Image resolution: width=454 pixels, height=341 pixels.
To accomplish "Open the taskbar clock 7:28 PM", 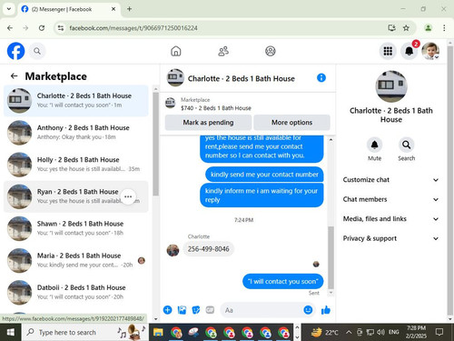I will coord(416,332).
